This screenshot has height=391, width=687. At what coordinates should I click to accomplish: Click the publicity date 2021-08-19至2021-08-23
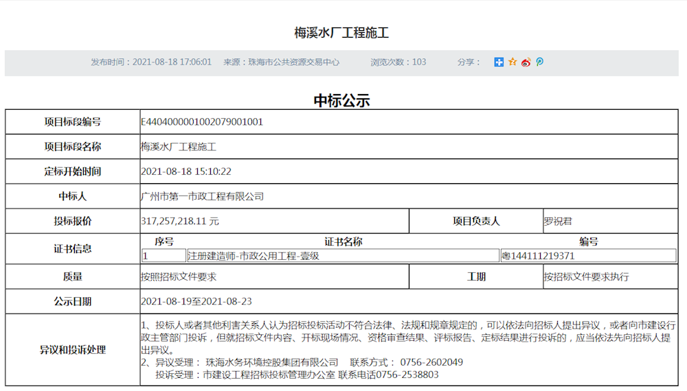(196, 301)
